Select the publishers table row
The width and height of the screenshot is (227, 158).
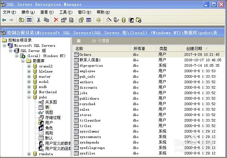point(149,98)
